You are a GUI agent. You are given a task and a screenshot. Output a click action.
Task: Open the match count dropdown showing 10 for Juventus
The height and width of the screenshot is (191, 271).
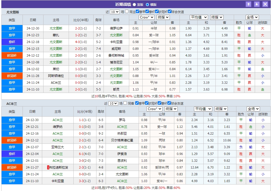pos(115,11)
